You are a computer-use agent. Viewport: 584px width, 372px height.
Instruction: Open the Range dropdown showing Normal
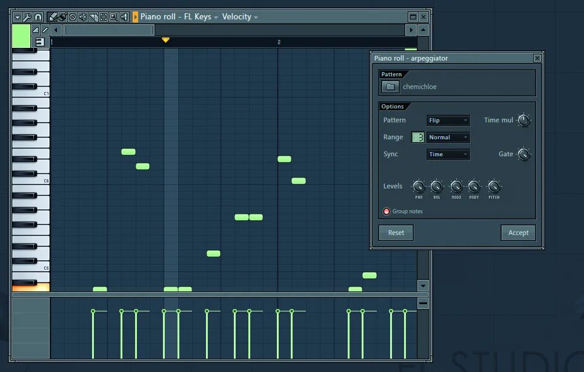(448, 138)
